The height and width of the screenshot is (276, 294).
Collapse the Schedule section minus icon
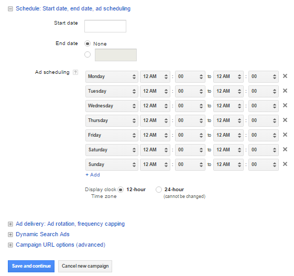[x=10, y=9]
